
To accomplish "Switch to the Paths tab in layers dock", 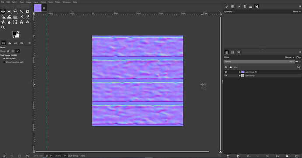I will click(239, 52).
